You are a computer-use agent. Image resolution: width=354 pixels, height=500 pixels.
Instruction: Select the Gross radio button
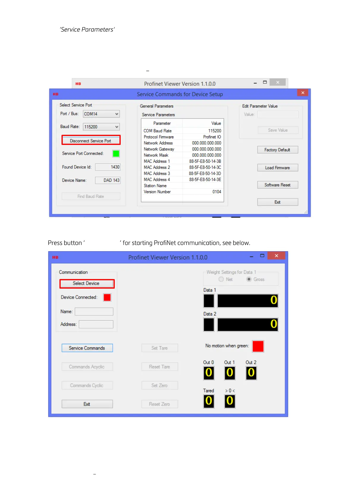pyautogui.click(x=249, y=279)
